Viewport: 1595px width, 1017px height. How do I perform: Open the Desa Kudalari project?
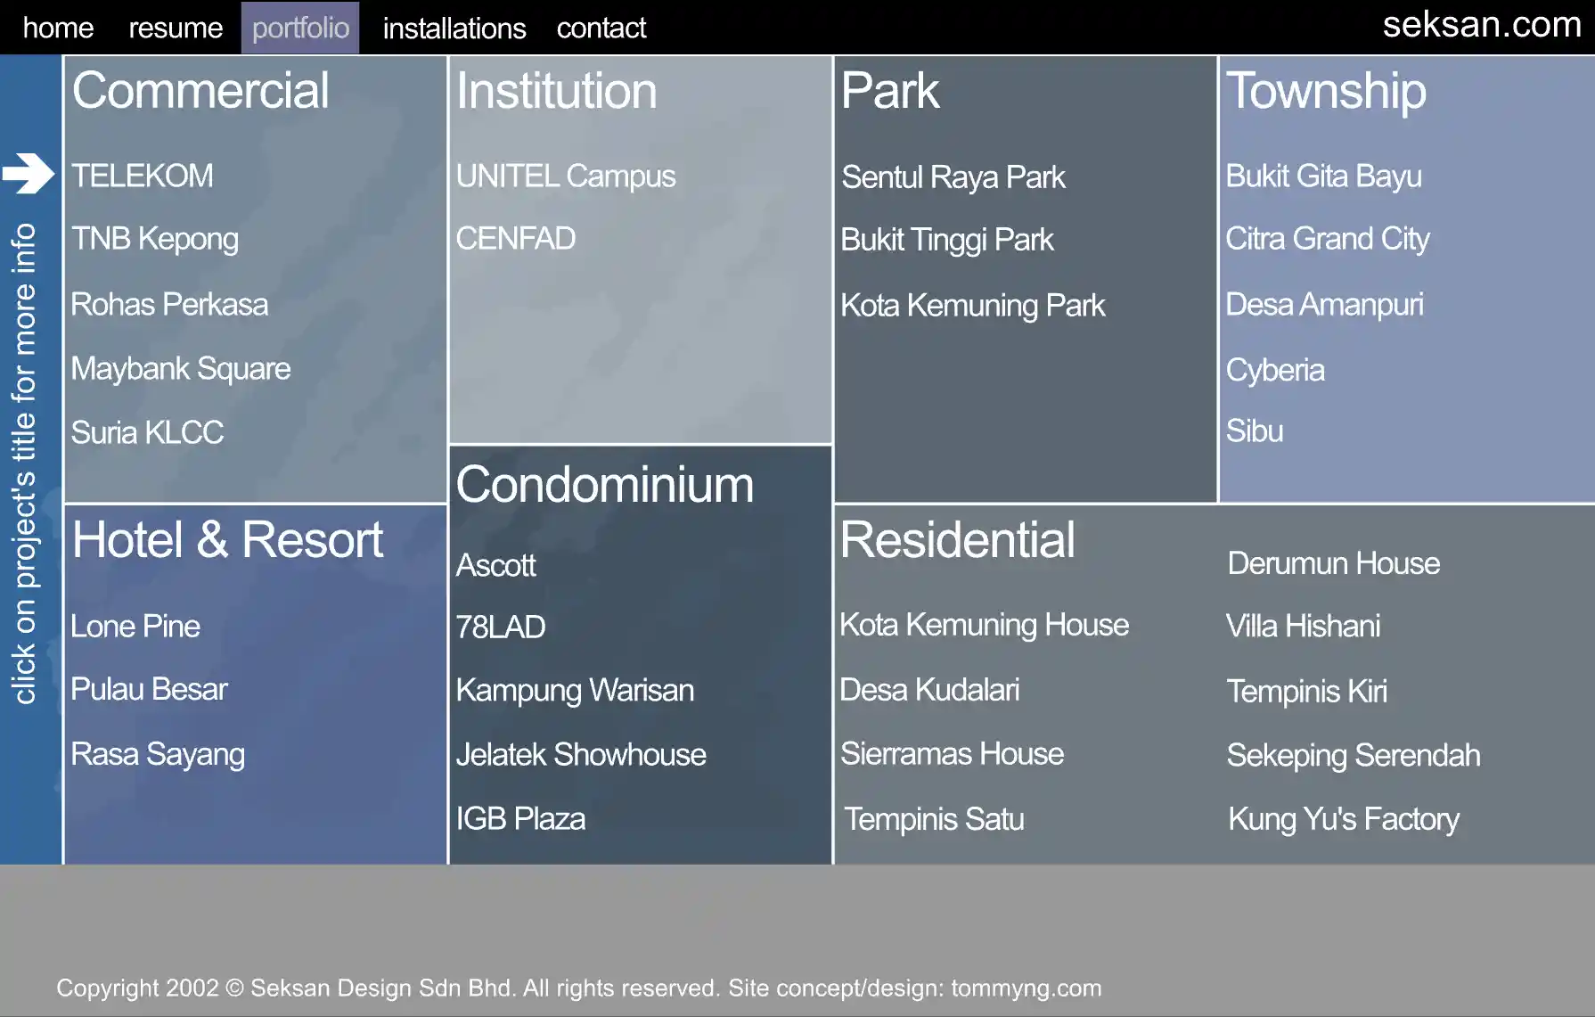929,689
